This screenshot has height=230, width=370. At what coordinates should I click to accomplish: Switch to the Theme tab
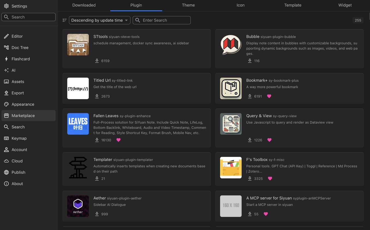[x=188, y=5]
